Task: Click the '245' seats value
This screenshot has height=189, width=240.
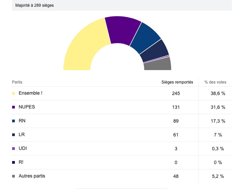Action: tap(176, 93)
